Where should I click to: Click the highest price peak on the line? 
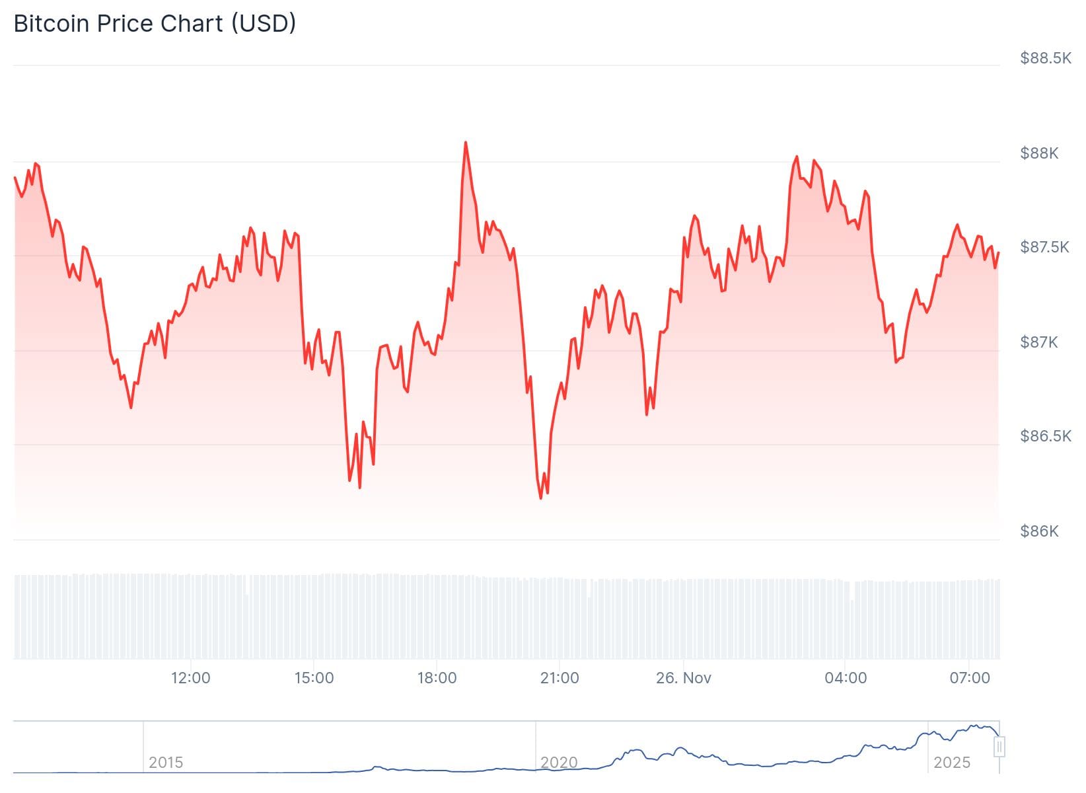466,142
